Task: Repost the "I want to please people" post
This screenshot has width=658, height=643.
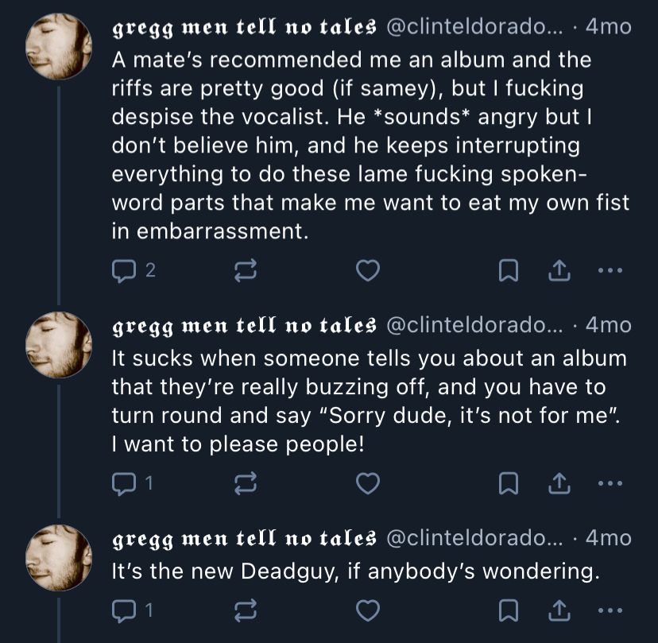Action: pyautogui.click(x=246, y=482)
